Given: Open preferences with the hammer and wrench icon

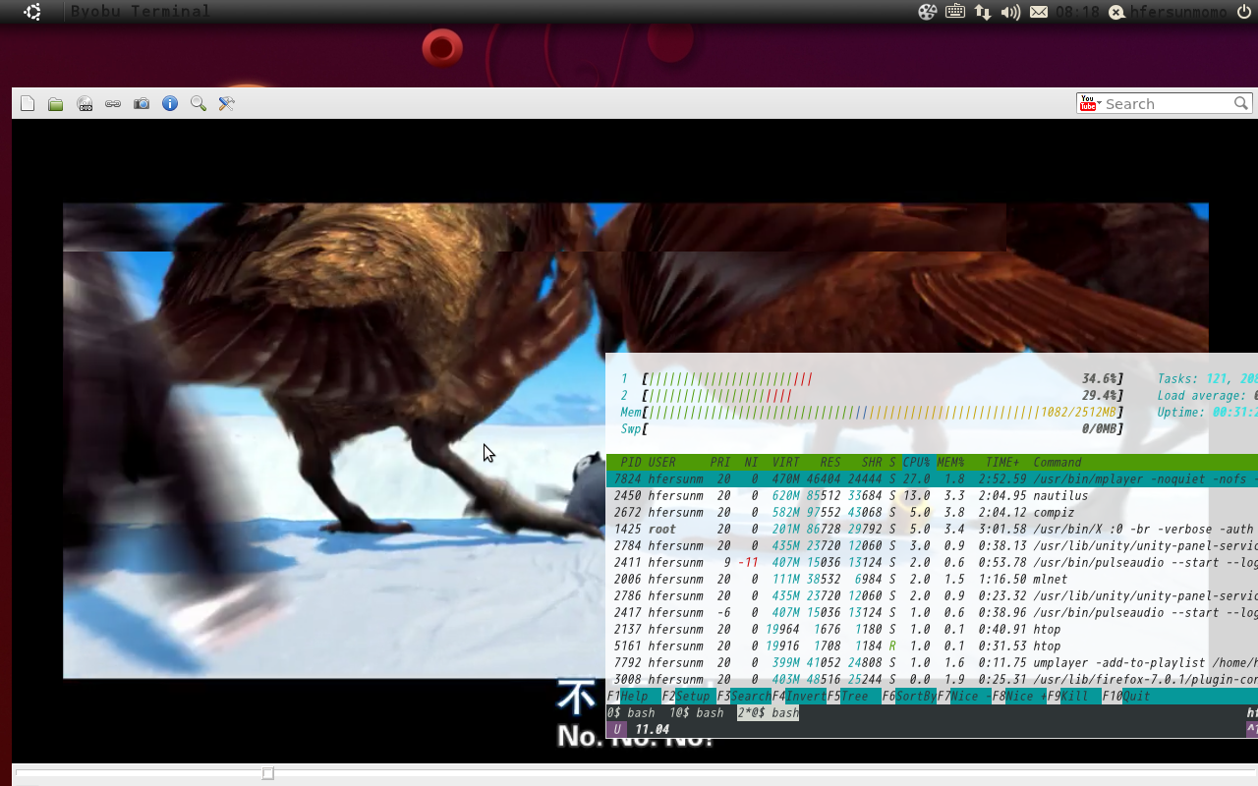Looking at the screenshot, I should point(227,103).
